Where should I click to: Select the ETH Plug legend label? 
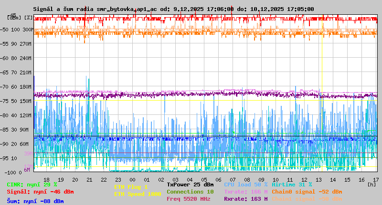pos(131,187)
